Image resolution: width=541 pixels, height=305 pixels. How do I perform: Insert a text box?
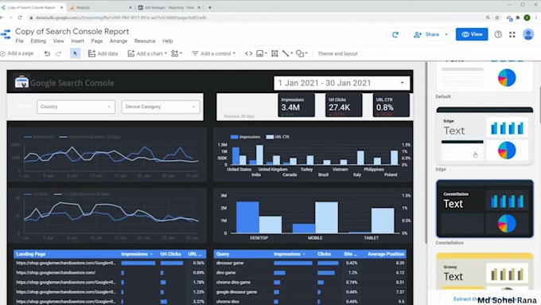(274, 53)
